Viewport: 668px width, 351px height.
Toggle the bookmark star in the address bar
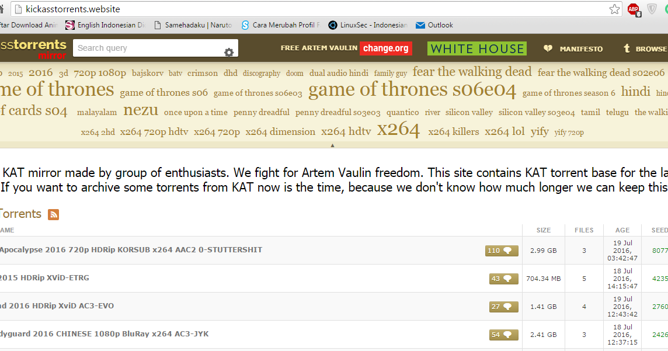614,9
